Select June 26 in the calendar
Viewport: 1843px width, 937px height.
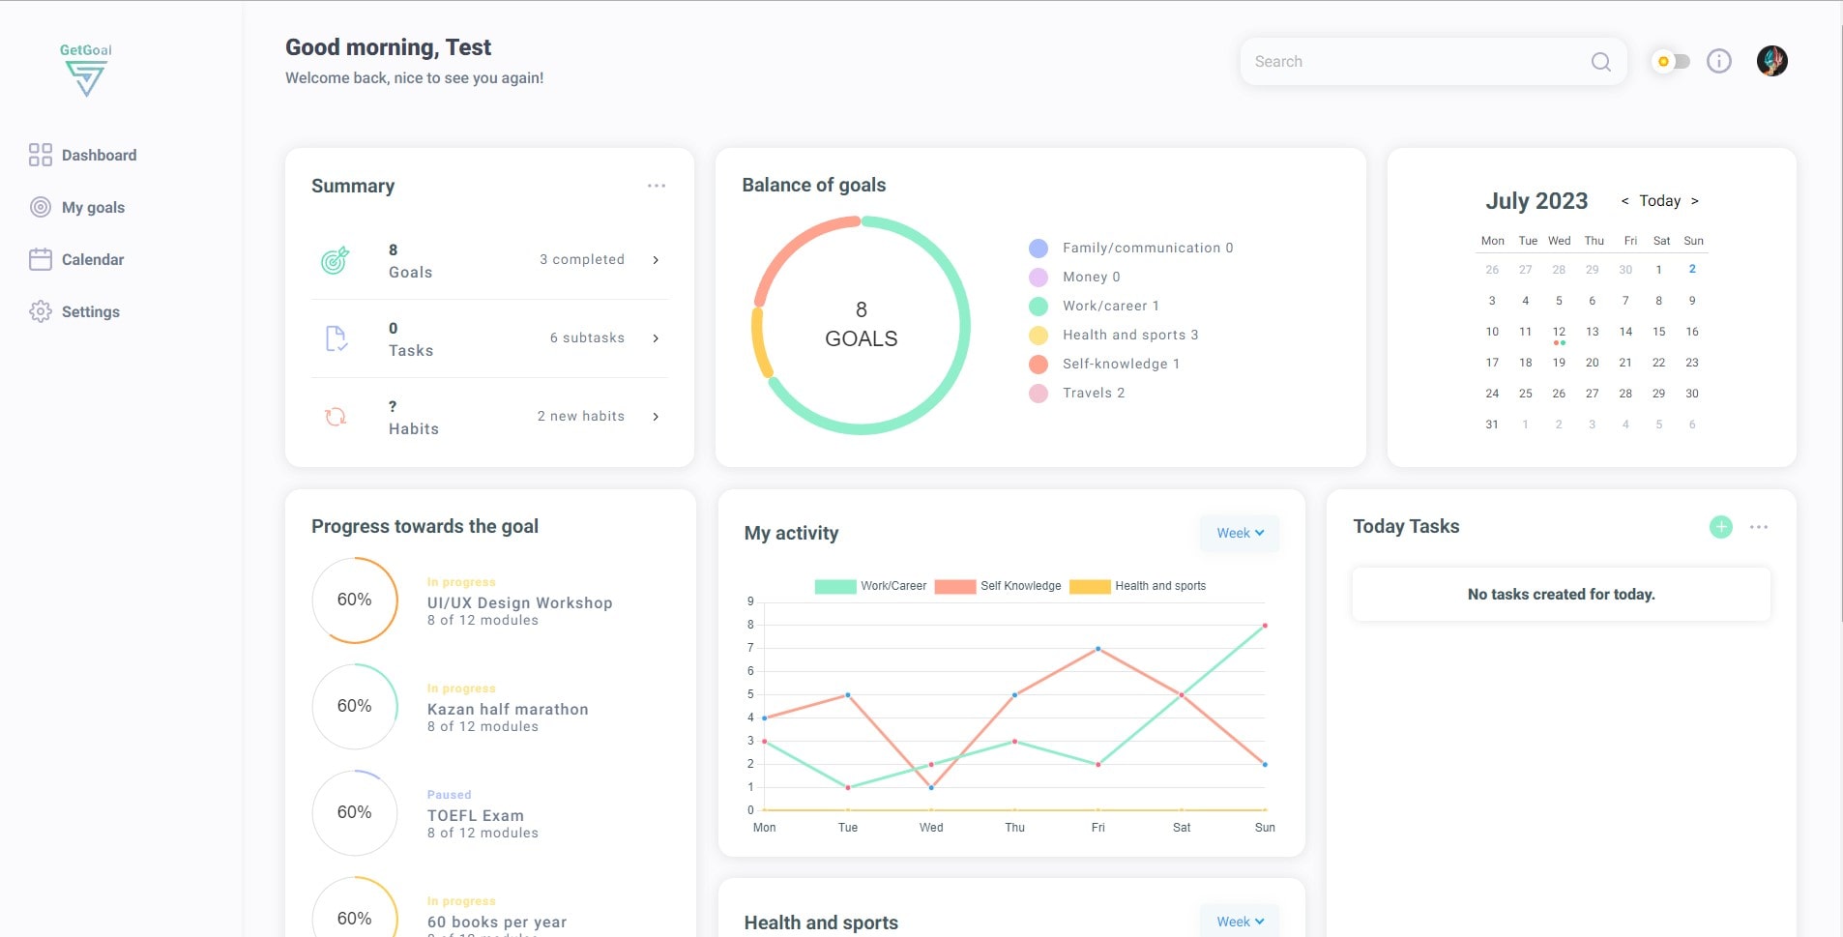[1492, 270]
